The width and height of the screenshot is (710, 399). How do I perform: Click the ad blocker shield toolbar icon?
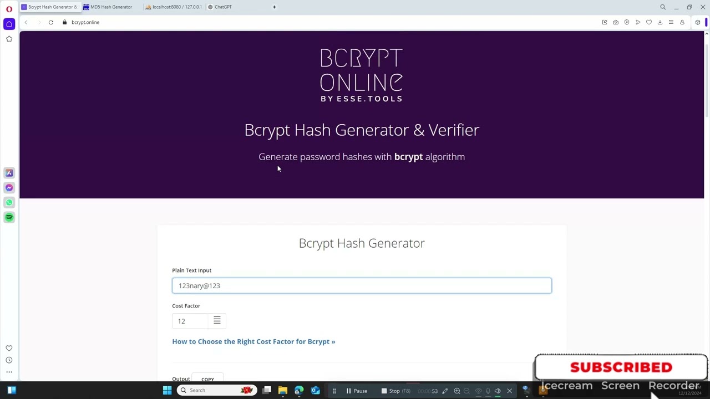[x=627, y=22]
